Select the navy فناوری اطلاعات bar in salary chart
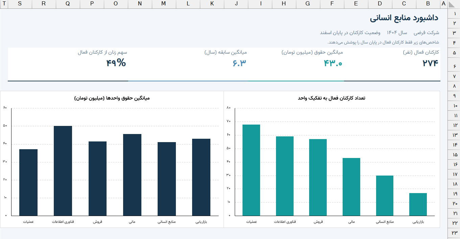This screenshot has height=239, width=460. 63,171
